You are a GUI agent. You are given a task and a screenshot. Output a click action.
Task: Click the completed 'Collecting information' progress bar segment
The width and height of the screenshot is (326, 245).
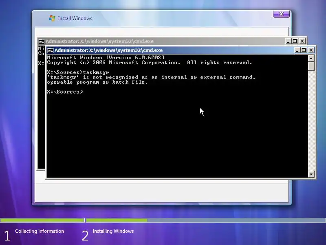42,220
